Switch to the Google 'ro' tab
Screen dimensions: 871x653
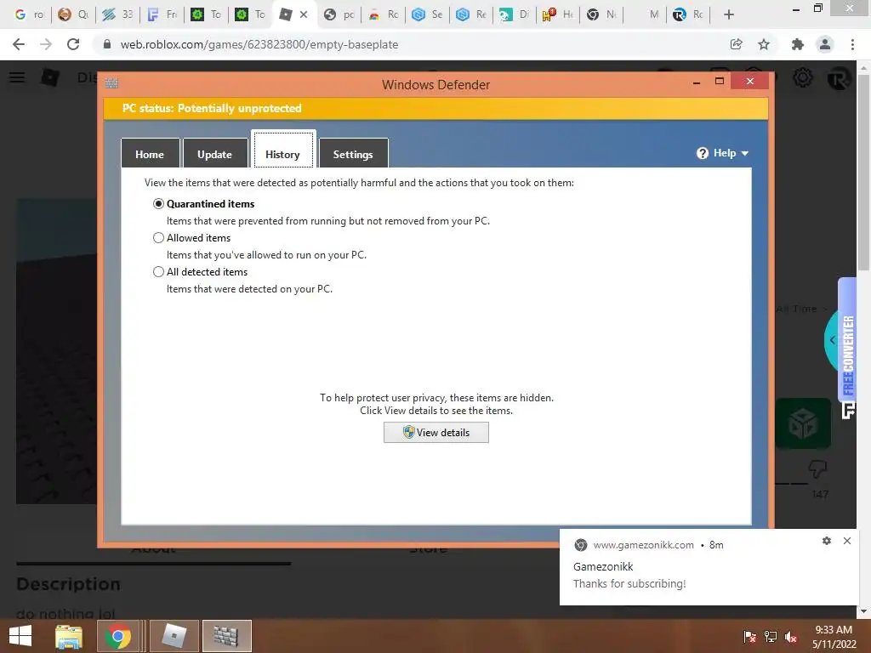(29, 14)
